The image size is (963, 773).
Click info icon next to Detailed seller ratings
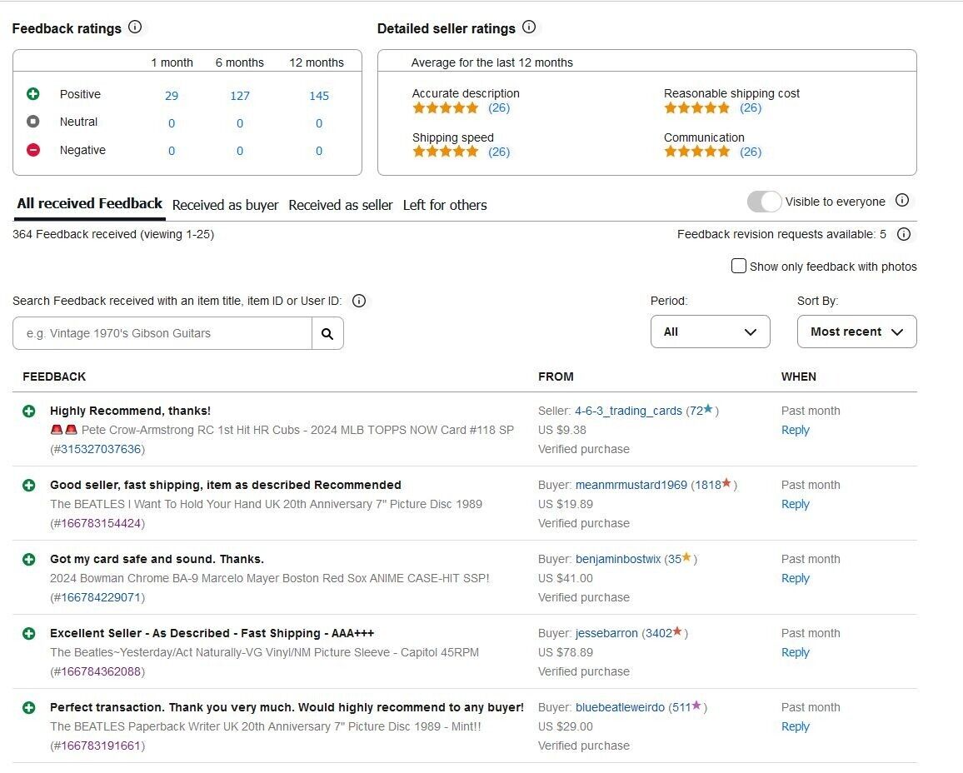[529, 27]
